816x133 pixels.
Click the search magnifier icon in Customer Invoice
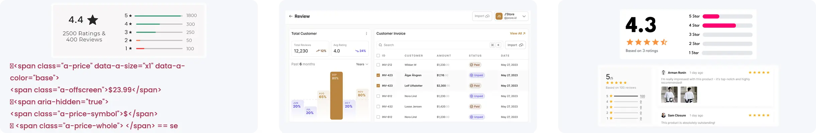tap(380, 45)
